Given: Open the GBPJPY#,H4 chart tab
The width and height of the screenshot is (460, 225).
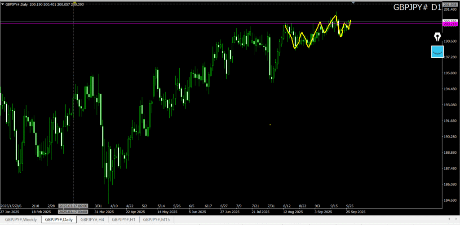Looking at the screenshot, I should click(x=92, y=219).
